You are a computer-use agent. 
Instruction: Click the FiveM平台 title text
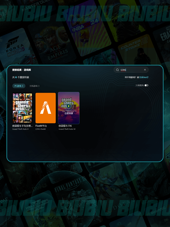(41, 126)
